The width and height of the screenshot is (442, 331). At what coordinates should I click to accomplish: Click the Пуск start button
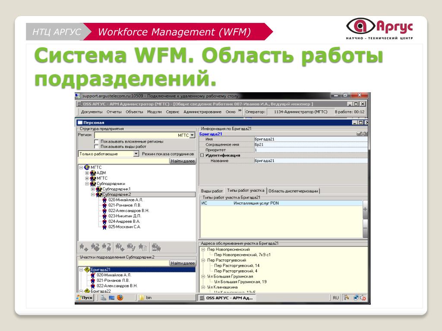tap(85, 297)
